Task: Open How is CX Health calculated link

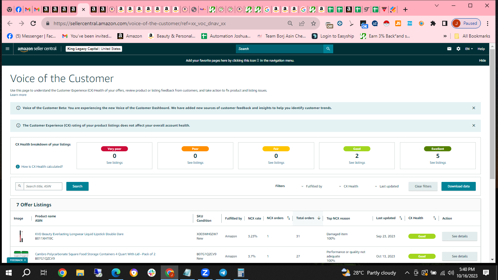Action: [x=42, y=167]
